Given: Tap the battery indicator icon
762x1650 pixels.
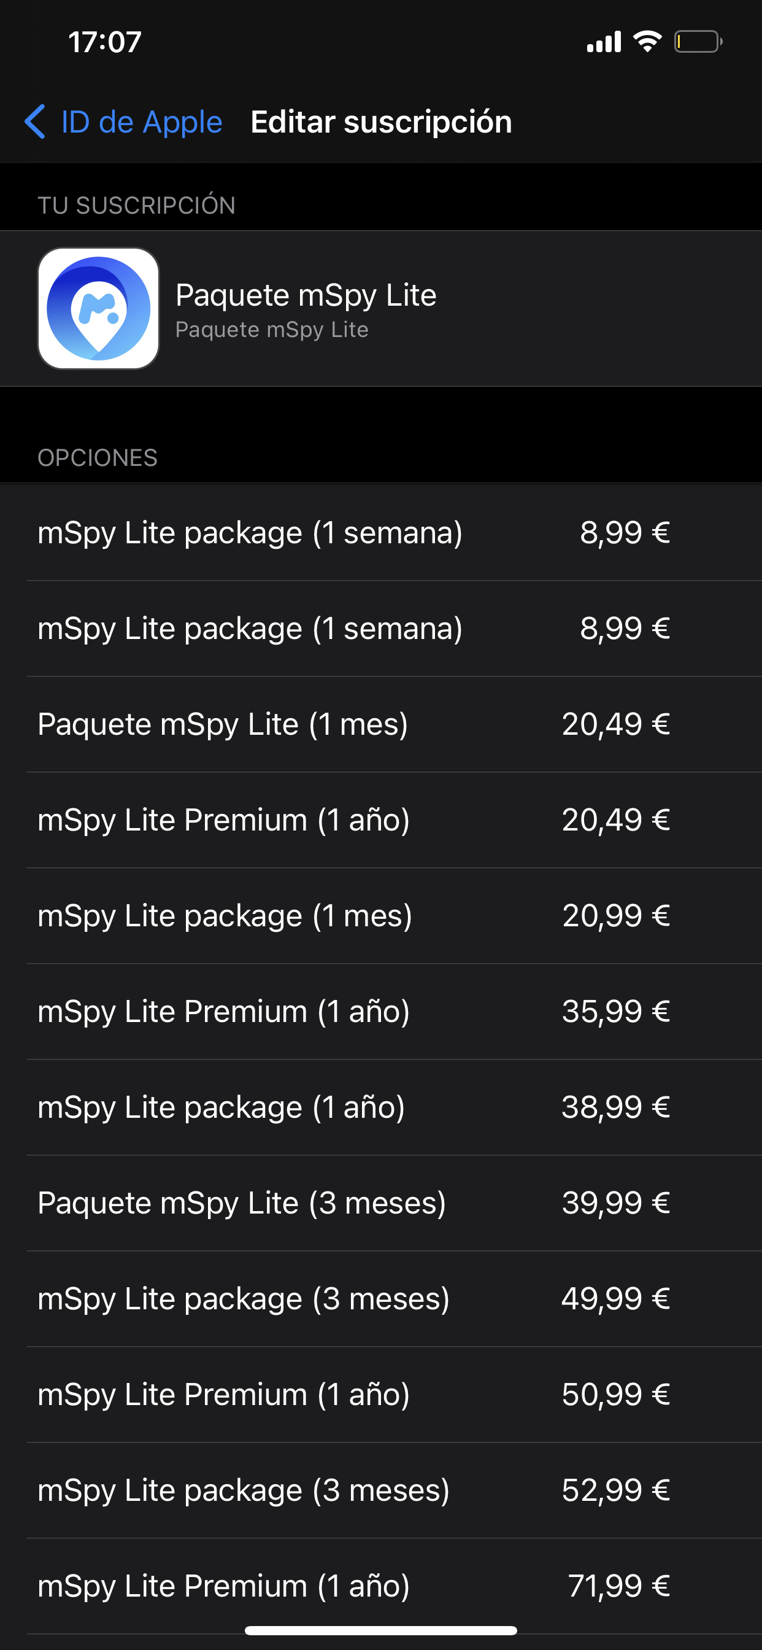Looking at the screenshot, I should point(698,42).
